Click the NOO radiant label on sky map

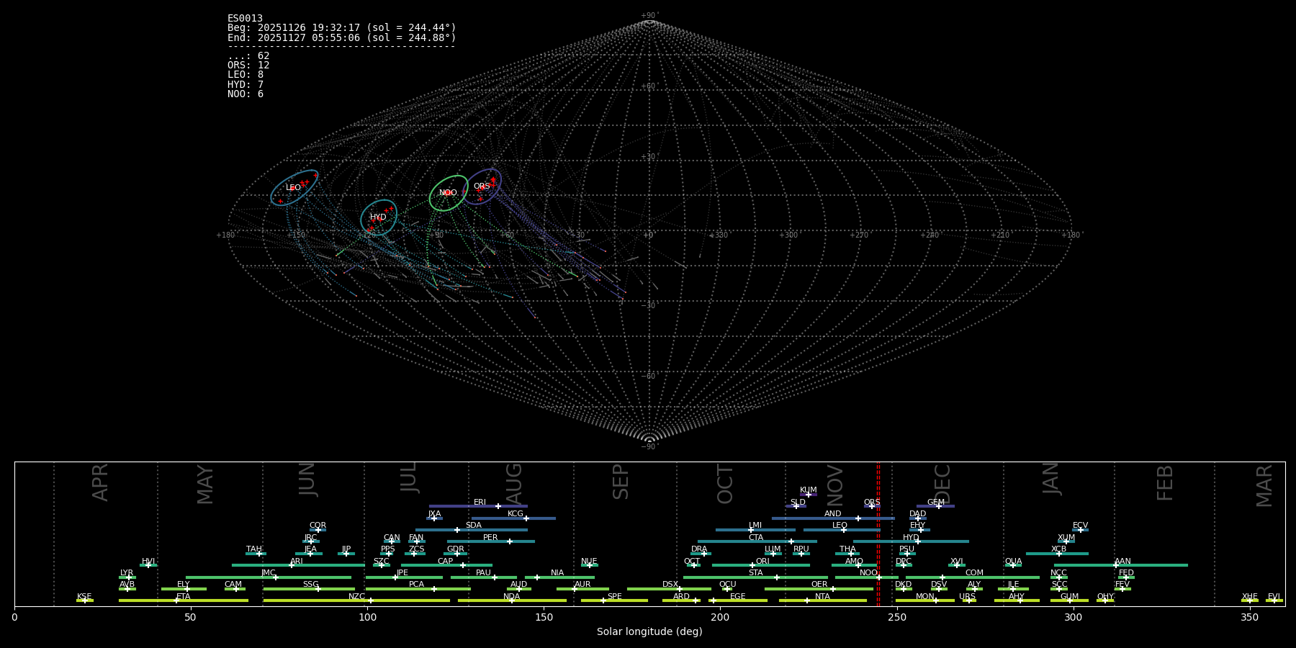[448, 193]
